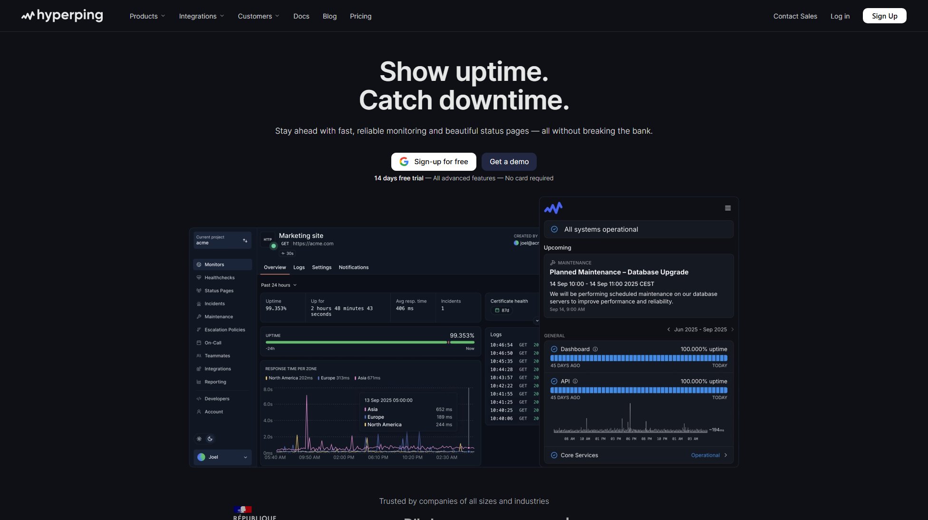Open the Joel user menu dropdown
928x520 pixels.
coord(222,457)
